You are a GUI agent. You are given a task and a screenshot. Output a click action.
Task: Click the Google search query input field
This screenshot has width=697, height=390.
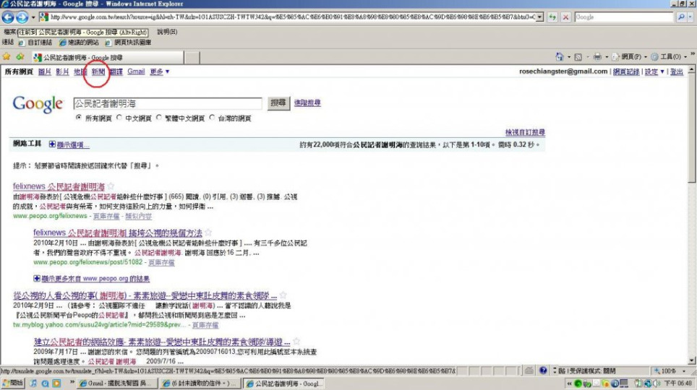pyautogui.click(x=167, y=103)
